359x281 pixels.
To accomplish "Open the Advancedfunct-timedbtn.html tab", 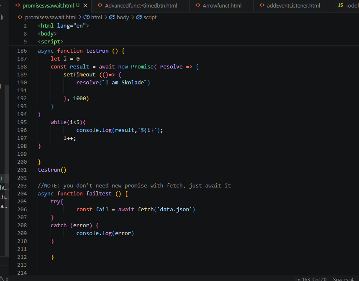I will coord(141,6).
